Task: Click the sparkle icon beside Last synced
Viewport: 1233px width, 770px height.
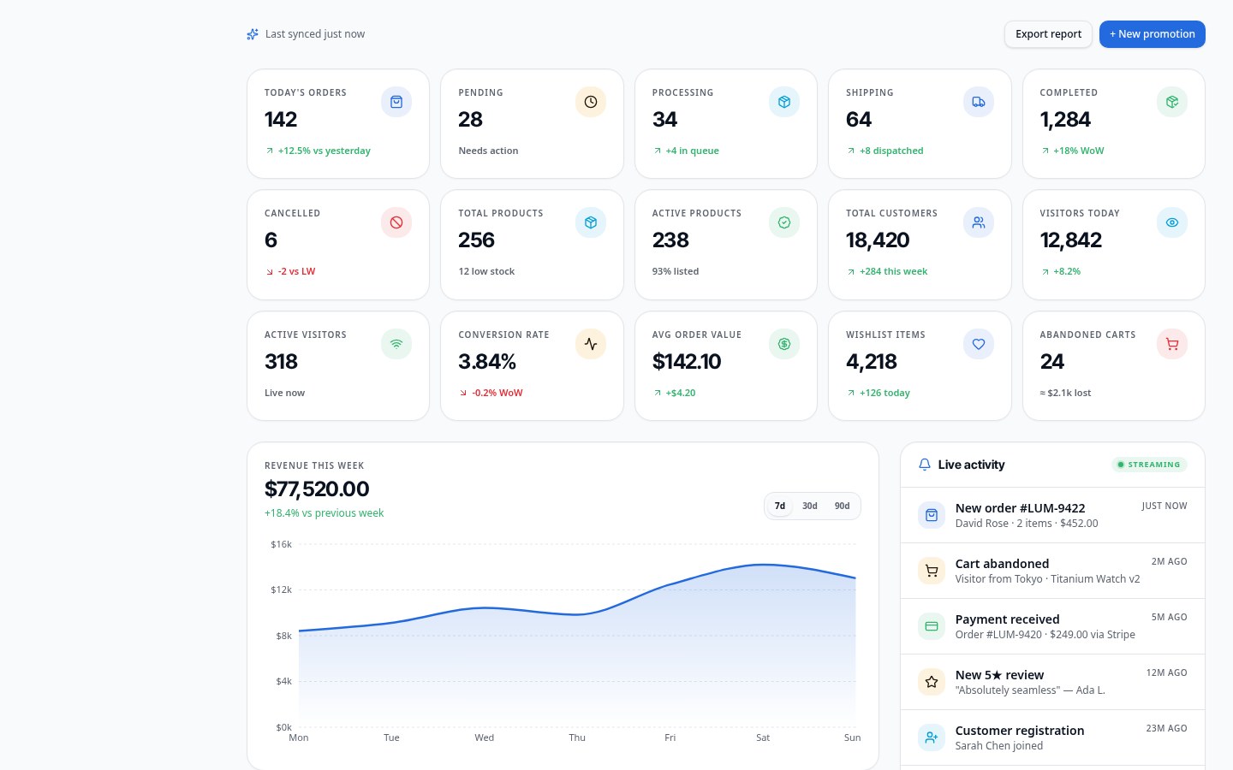Action: [253, 34]
